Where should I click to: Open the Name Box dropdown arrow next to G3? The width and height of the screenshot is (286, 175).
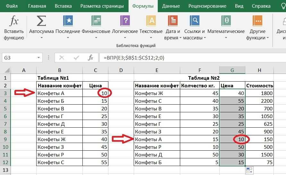coord(38,58)
